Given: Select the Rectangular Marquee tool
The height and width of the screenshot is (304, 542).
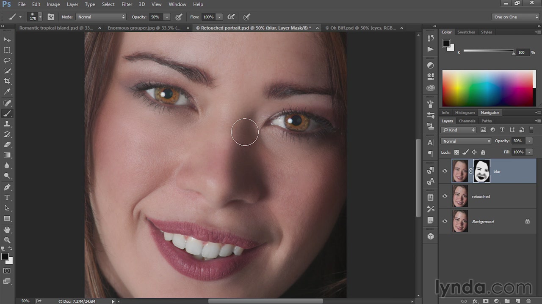Looking at the screenshot, I should pos(7,50).
